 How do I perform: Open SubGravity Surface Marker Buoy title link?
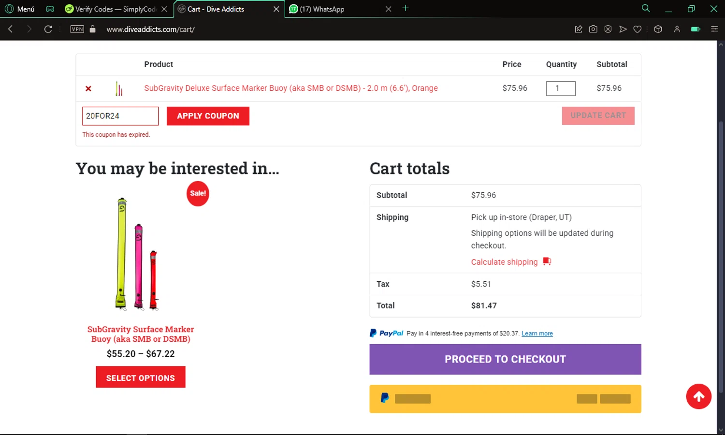(141, 334)
